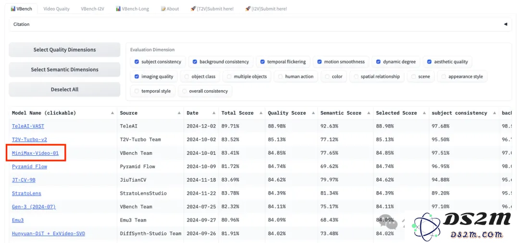The image size is (519, 243).
Task: Open the About tab
Action: coord(170,9)
